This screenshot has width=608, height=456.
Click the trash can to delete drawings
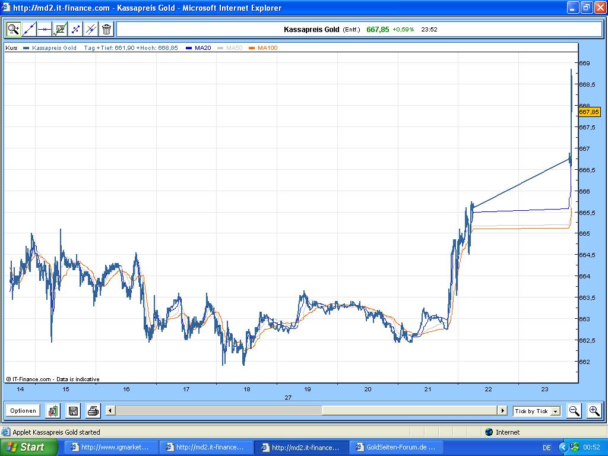pos(106,29)
